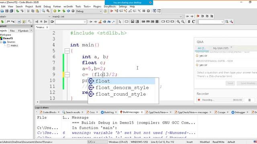Click the bold S toolbar icon
This screenshot has height=144, width=257.
tap(189, 22)
